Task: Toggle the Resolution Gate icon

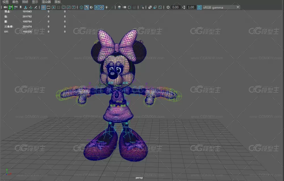Action: 54,7
